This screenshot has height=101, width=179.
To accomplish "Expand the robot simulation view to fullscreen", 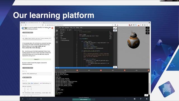I will (147, 28).
